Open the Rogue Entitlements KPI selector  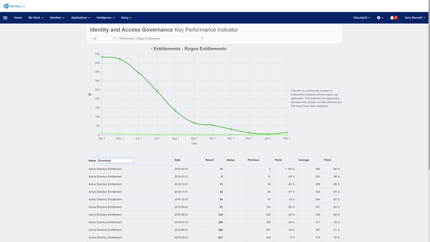(160, 39)
